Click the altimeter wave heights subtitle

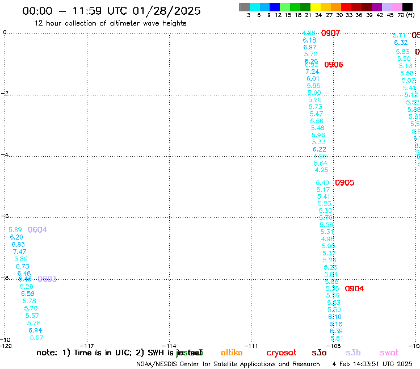pos(110,23)
